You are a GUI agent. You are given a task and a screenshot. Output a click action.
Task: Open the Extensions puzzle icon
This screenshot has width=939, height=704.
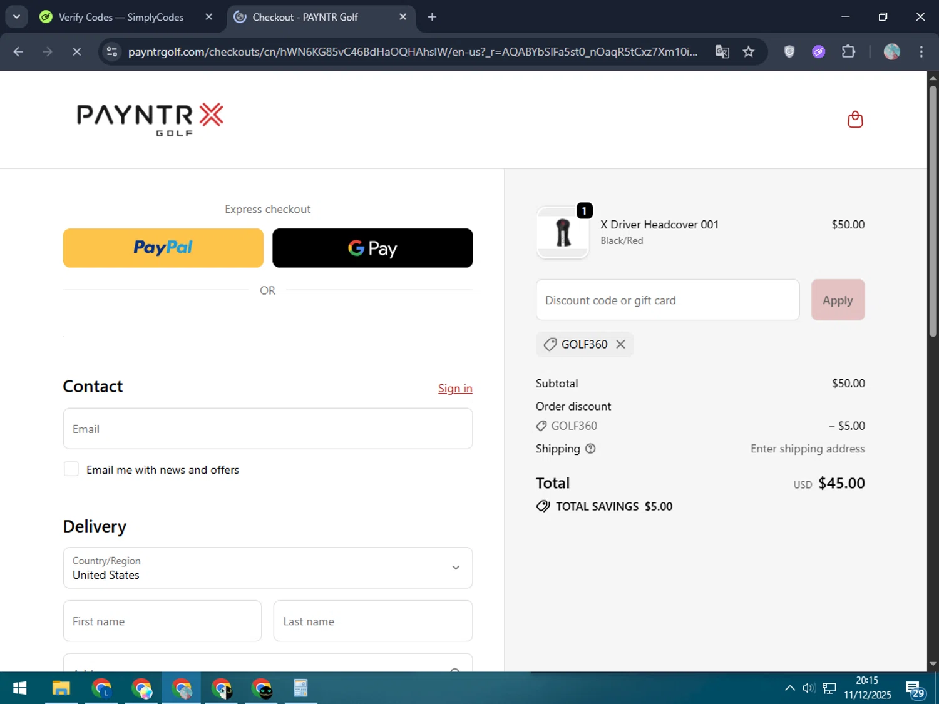[x=848, y=52]
